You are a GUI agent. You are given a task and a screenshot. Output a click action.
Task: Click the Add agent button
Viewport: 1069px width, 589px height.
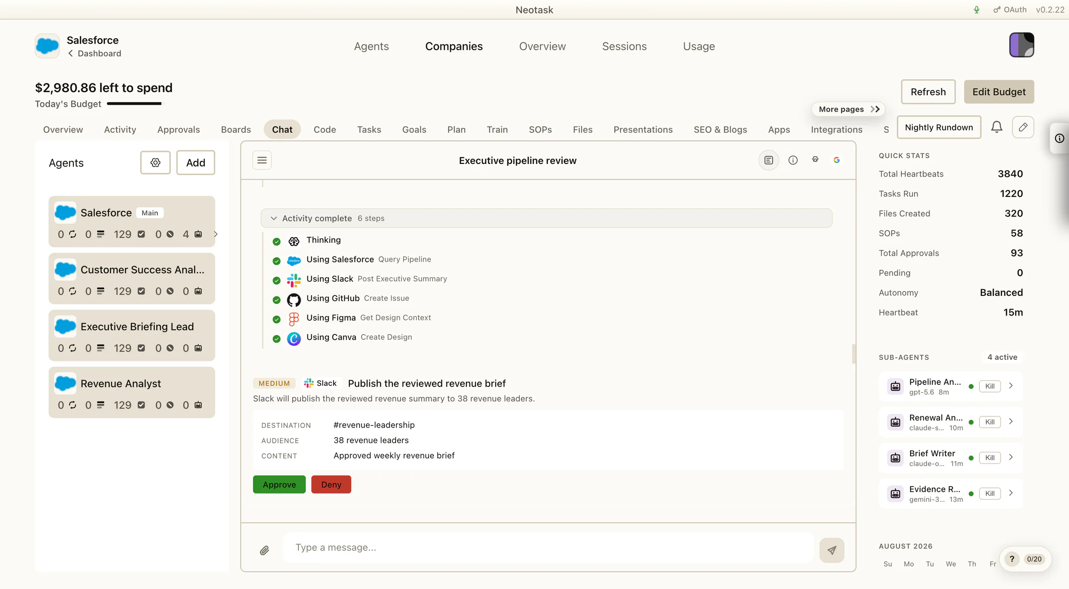click(196, 163)
